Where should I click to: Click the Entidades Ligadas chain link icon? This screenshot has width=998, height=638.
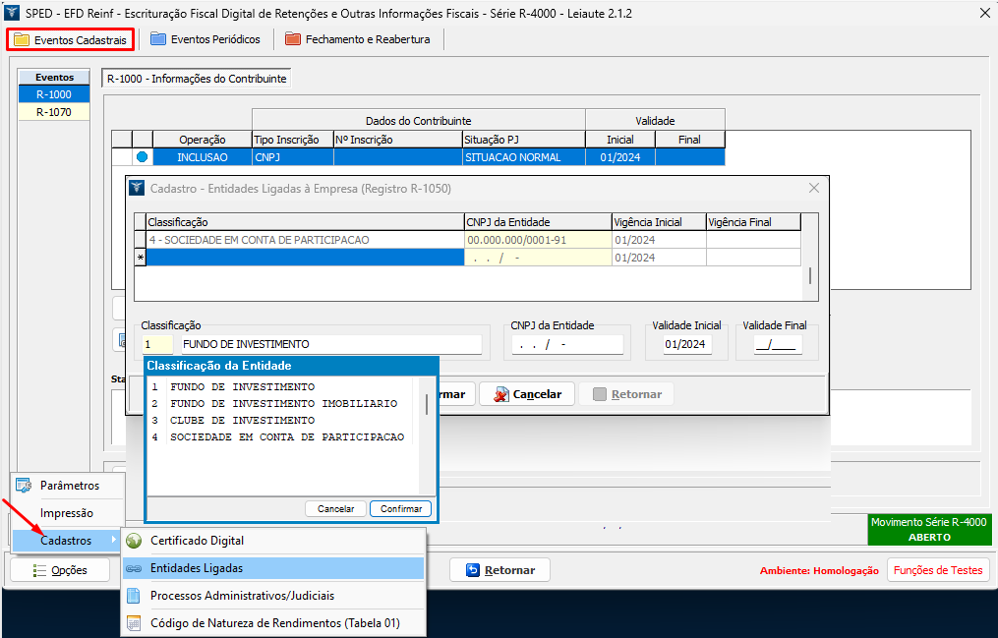[x=134, y=568]
